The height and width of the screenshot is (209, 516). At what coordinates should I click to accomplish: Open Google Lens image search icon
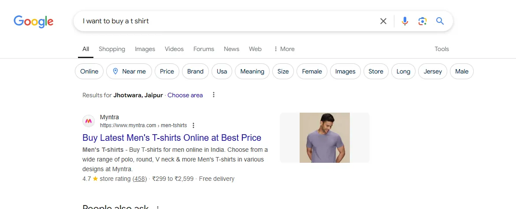point(422,22)
